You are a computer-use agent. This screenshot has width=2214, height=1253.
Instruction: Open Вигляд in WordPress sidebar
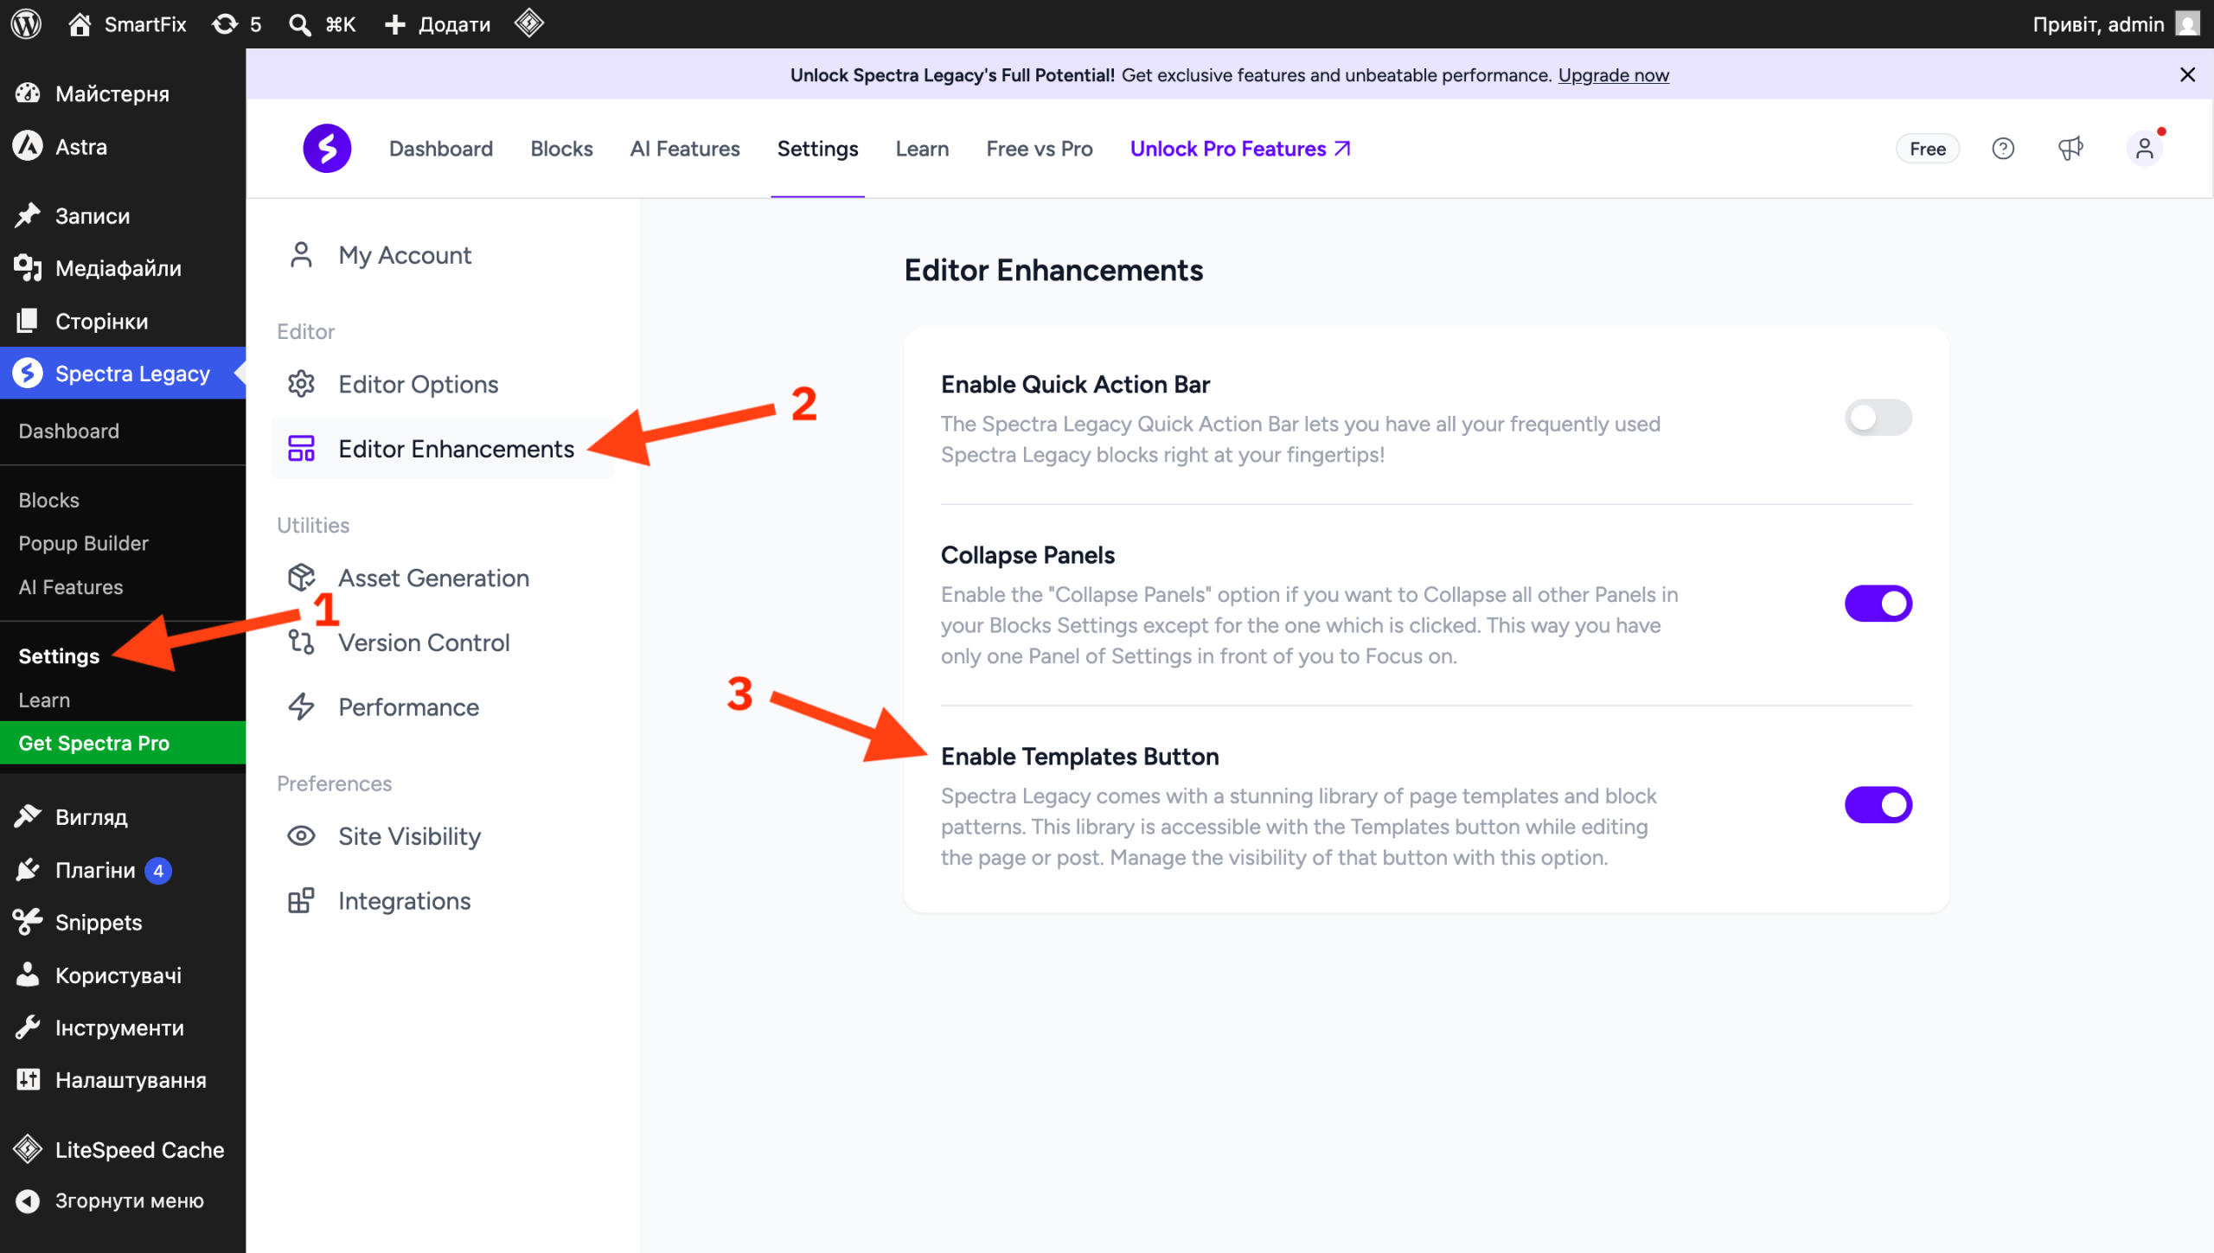point(123,816)
